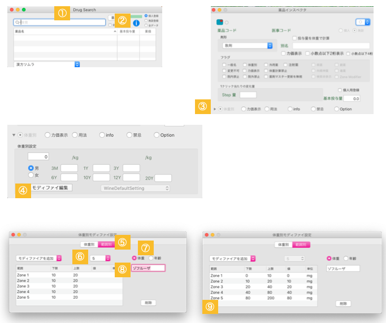Click the Step 量 input field
386x323 pixels.
click(x=248, y=95)
